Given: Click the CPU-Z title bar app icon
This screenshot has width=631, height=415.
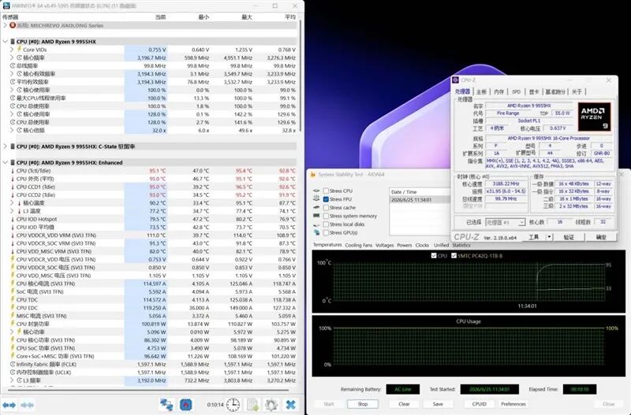Looking at the screenshot, I should point(456,80).
